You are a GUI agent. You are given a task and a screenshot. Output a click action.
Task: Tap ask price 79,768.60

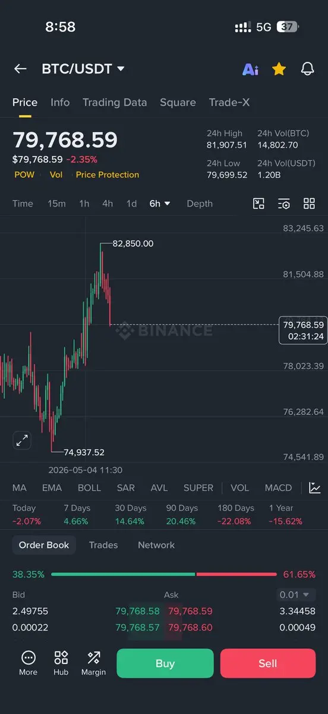(190, 628)
